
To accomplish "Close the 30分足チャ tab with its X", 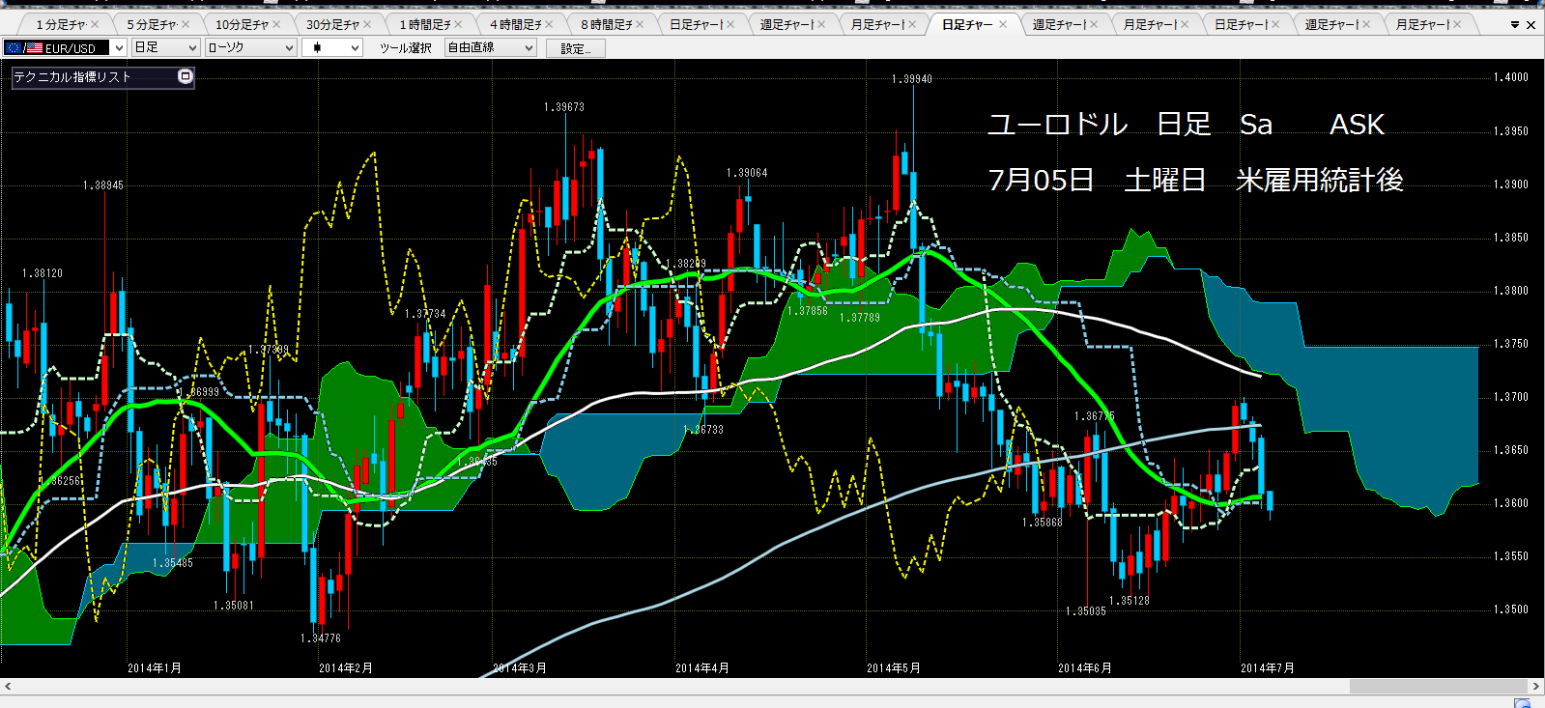I will [x=367, y=25].
